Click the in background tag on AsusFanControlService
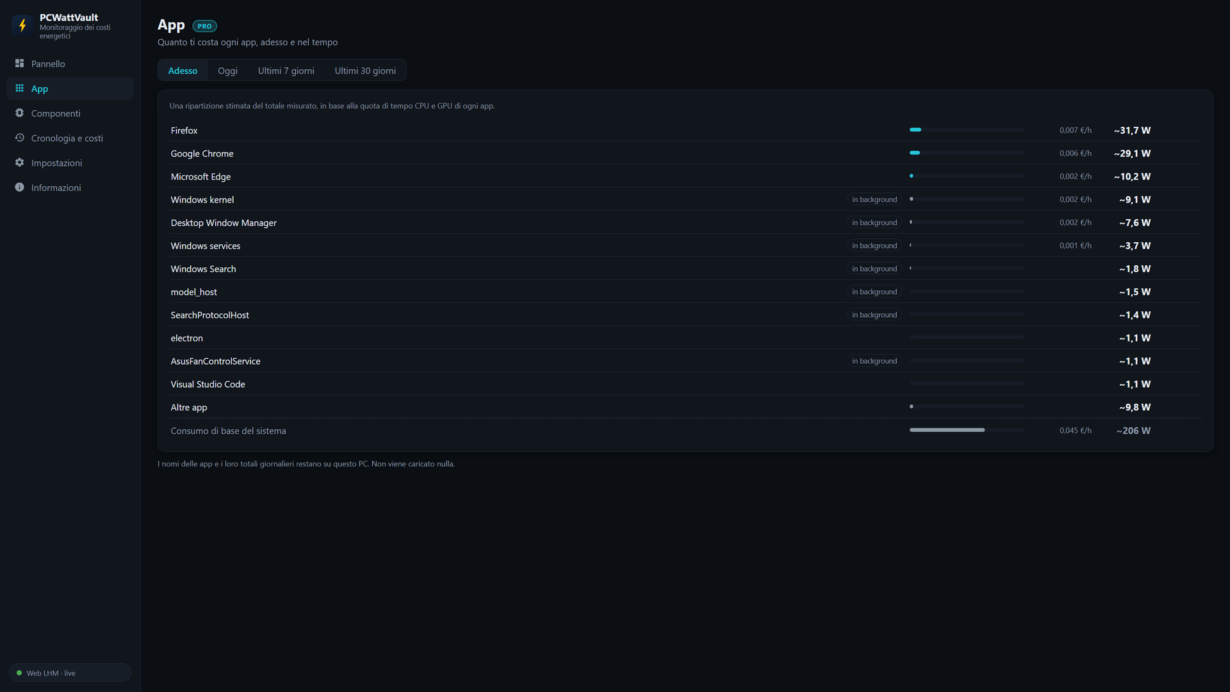Screen dimensions: 1230x692 coord(874,361)
